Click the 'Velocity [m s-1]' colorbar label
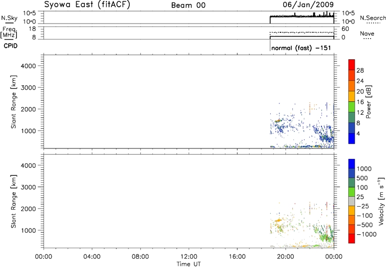Screen dimensions: 386x267 [x=381, y=201]
